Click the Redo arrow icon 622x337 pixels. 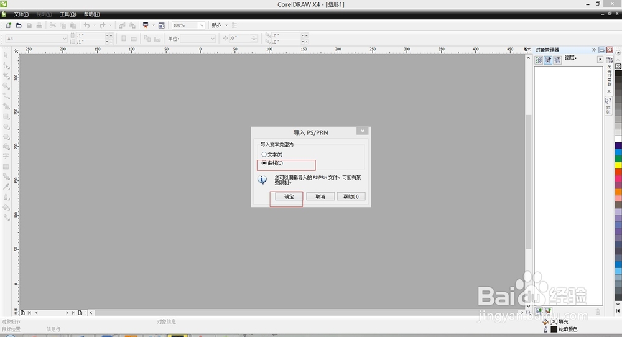pos(103,25)
